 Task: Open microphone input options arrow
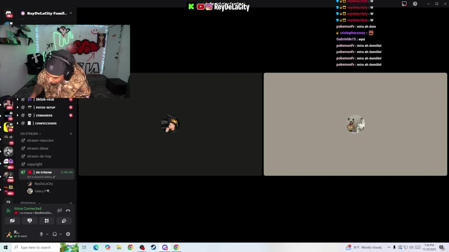click(x=47, y=234)
